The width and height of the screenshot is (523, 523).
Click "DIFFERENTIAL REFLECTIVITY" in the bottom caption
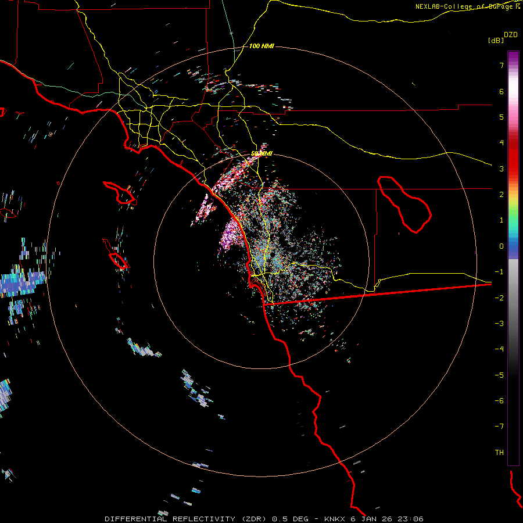170,519
